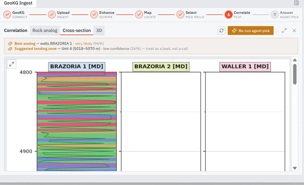This screenshot has width=304, height=185.
Task: Click the WALLER 1 [MD] well header
Action: 245,67
